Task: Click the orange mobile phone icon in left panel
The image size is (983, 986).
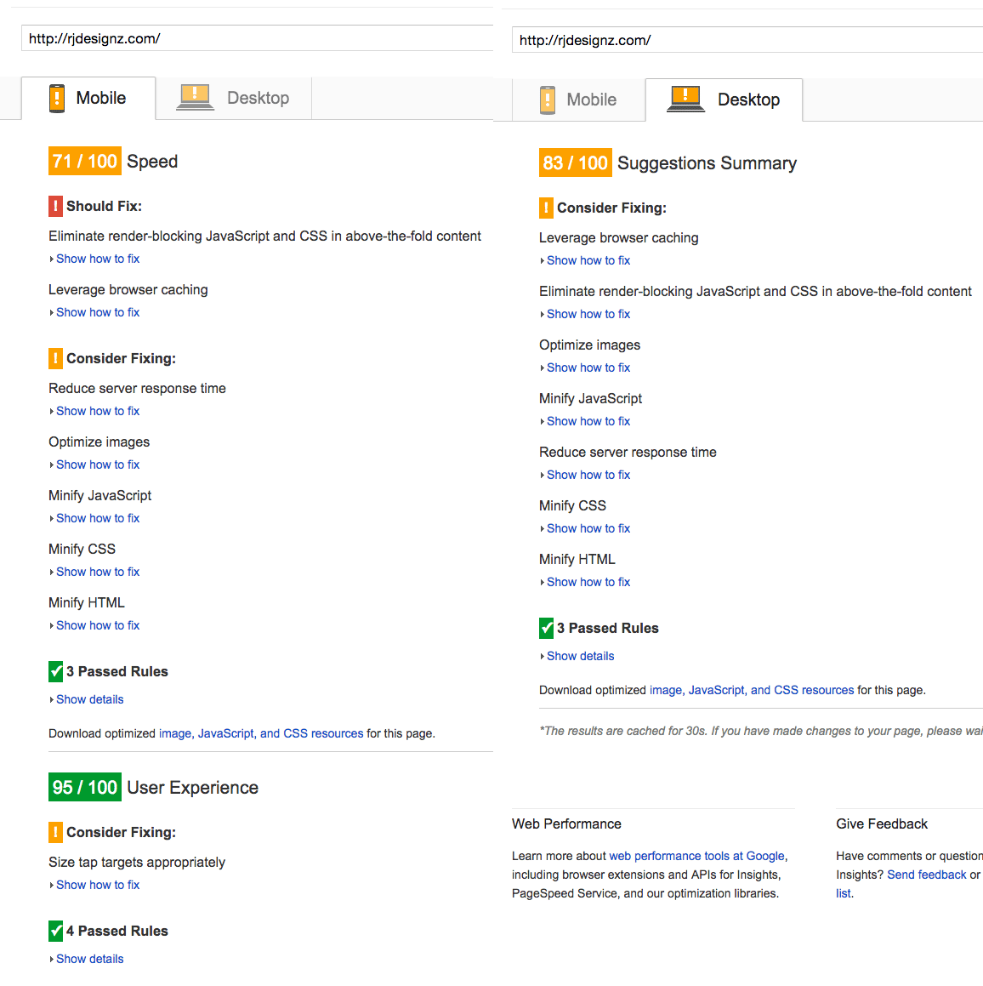Action: click(x=57, y=99)
